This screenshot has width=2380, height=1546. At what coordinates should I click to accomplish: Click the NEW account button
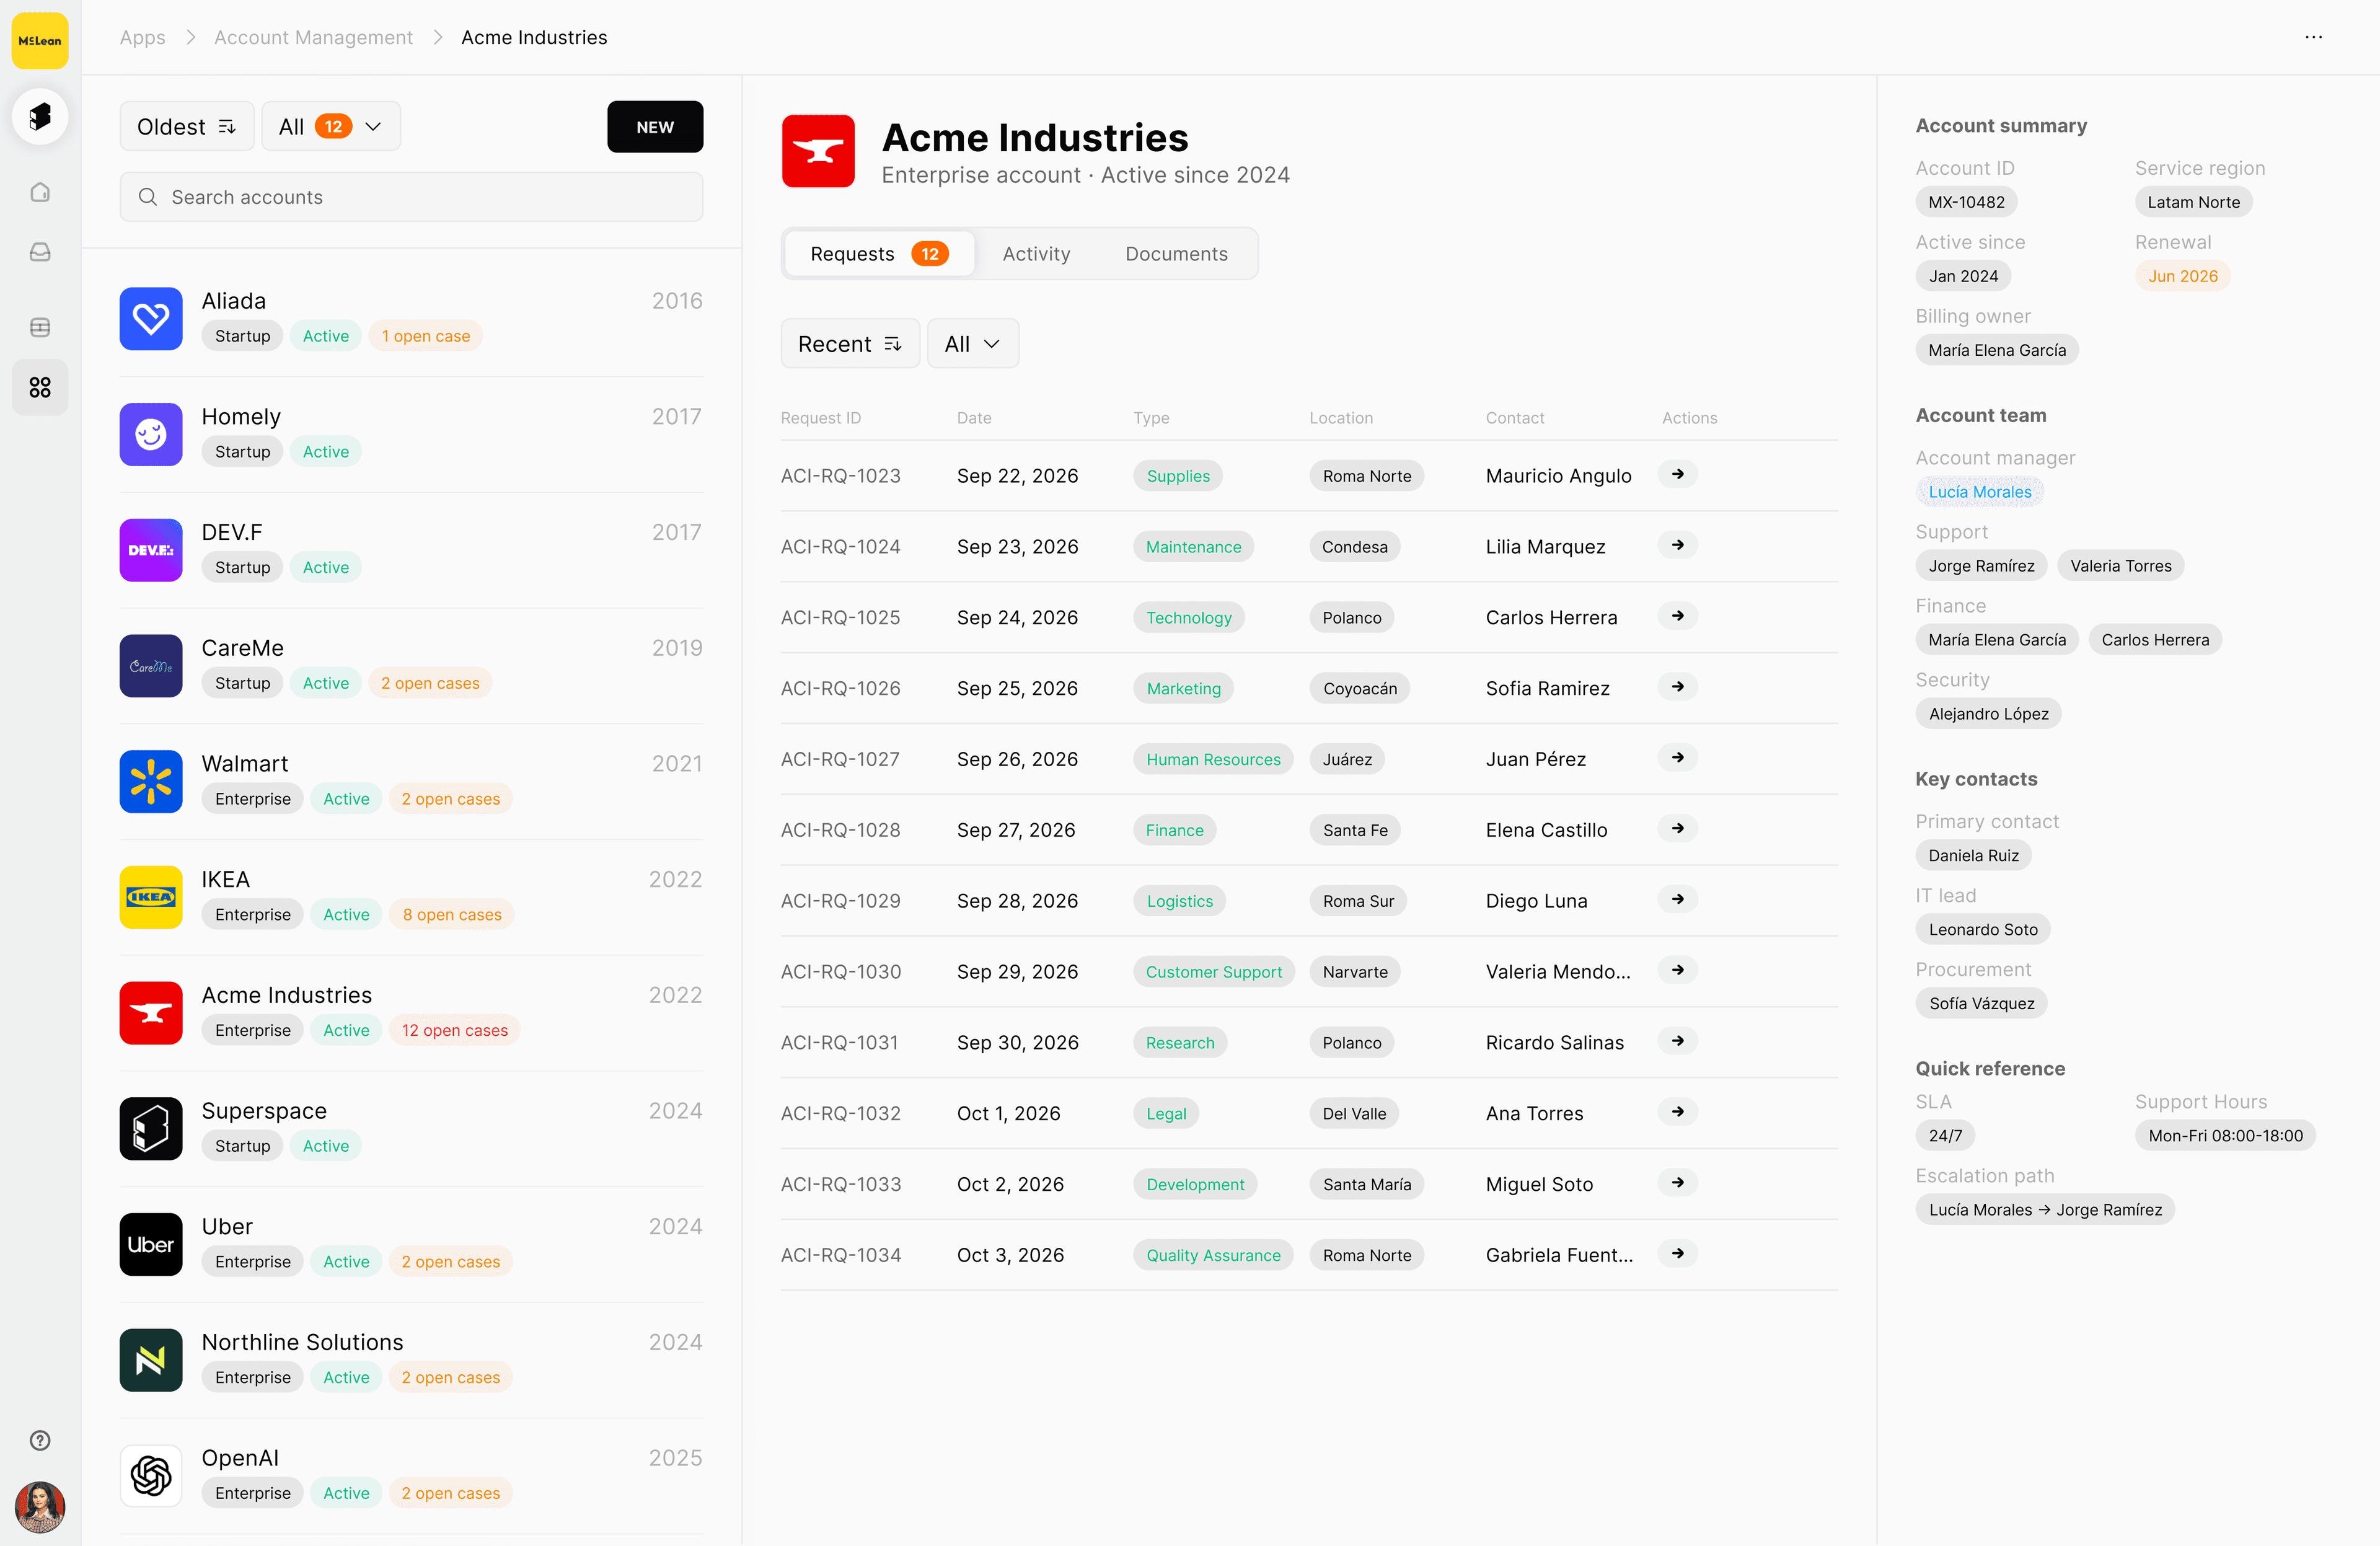click(655, 127)
